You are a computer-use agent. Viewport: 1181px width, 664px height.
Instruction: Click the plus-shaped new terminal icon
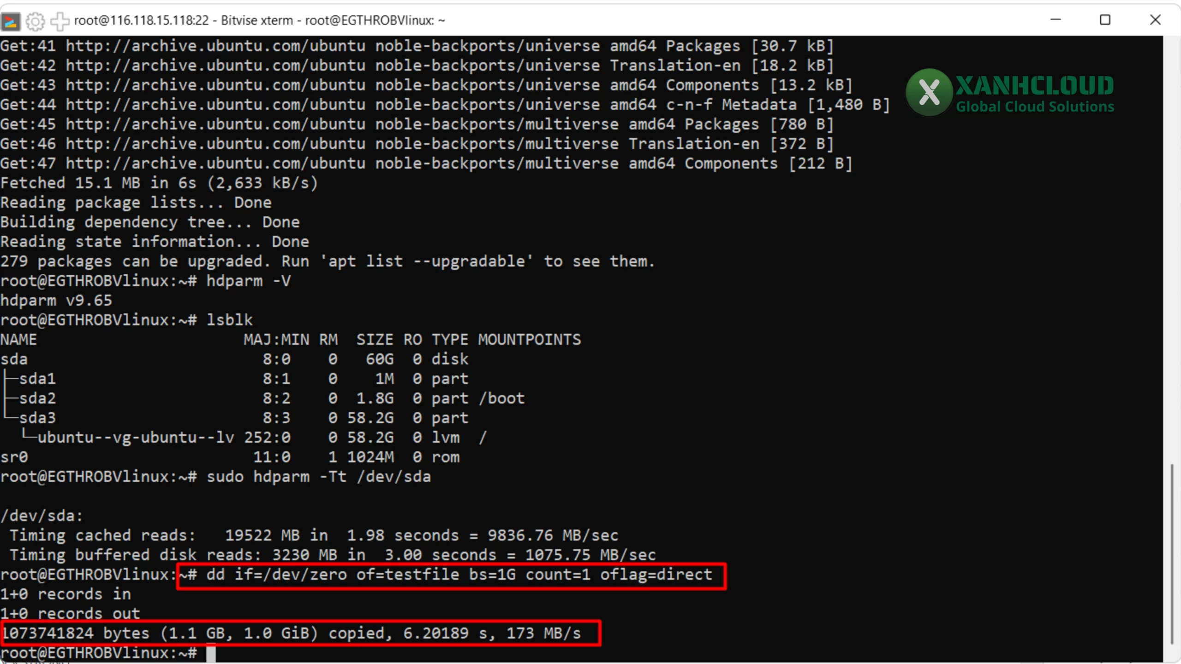[x=60, y=21]
